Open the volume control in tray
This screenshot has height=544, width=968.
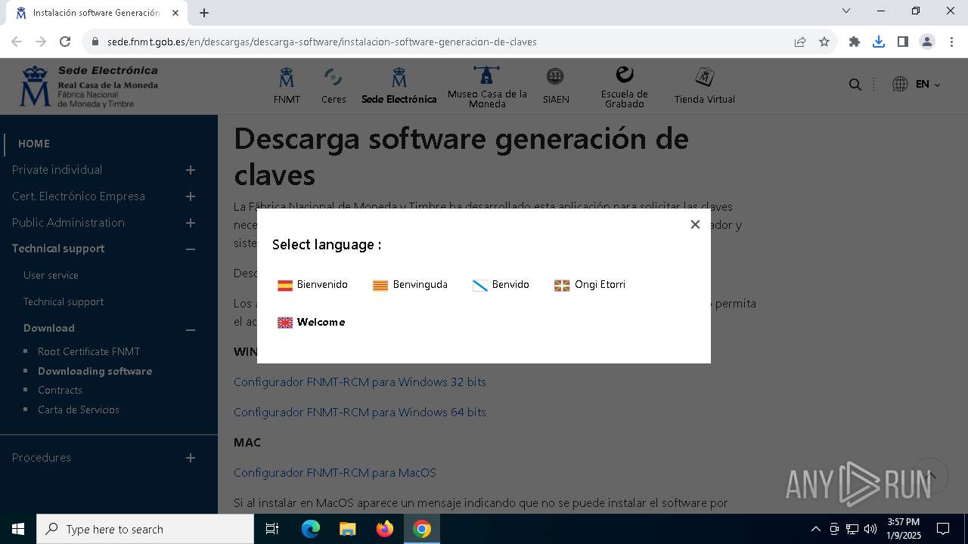pyautogui.click(x=870, y=529)
